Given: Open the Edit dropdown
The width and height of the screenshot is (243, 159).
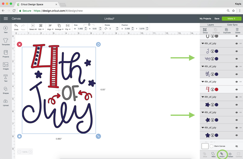Looking at the screenshot, I should (x=41, y=27).
